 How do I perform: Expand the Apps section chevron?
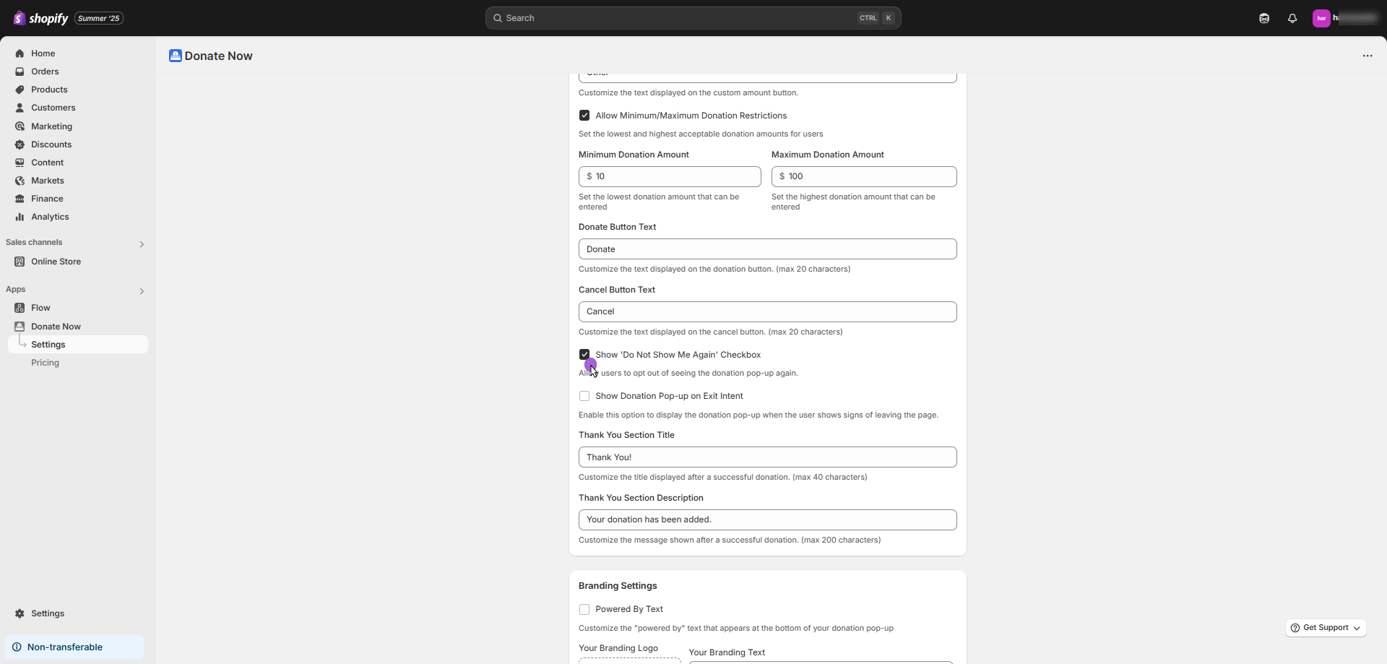142,291
